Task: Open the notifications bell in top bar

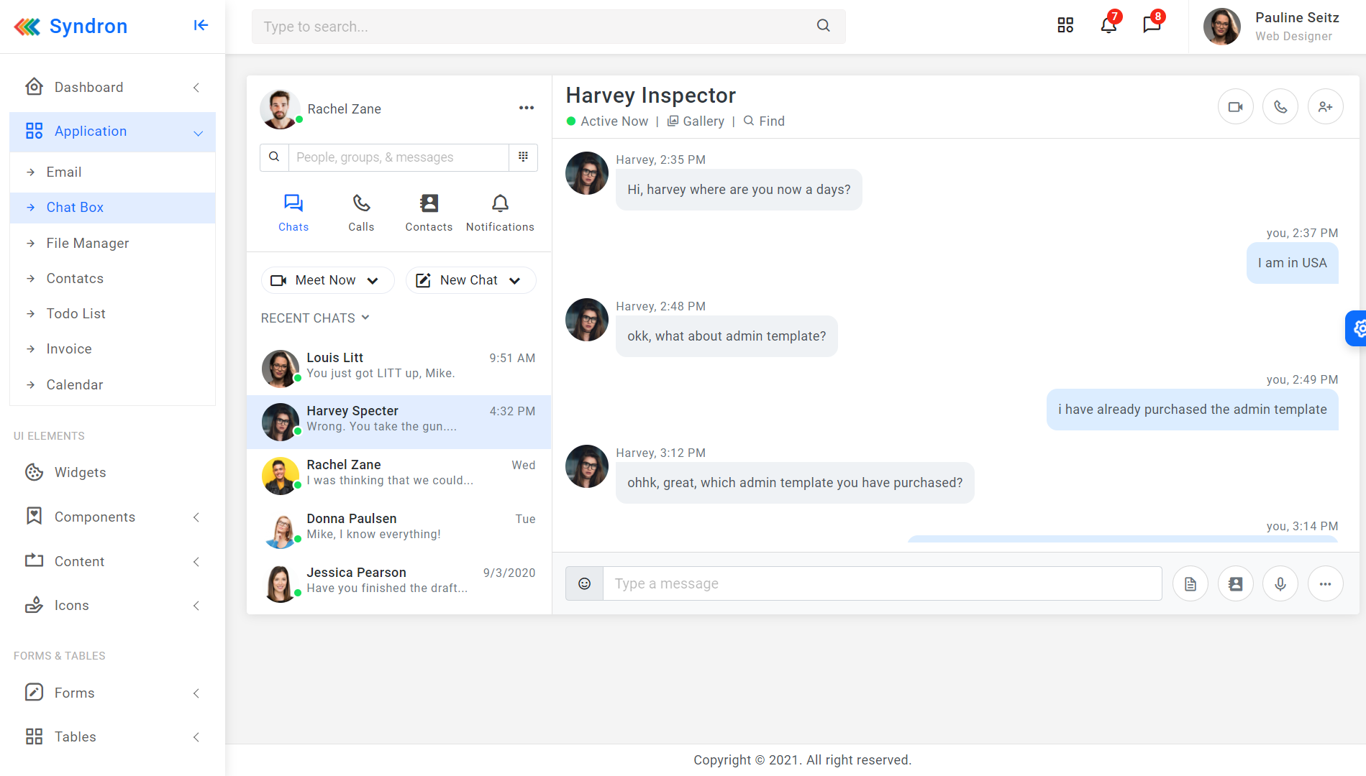Action: click(1108, 26)
